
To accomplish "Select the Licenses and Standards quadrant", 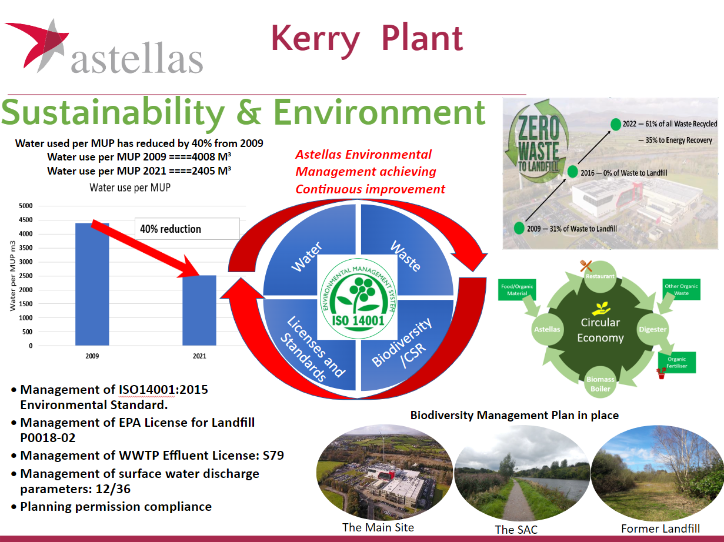I will [x=311, y=346].
